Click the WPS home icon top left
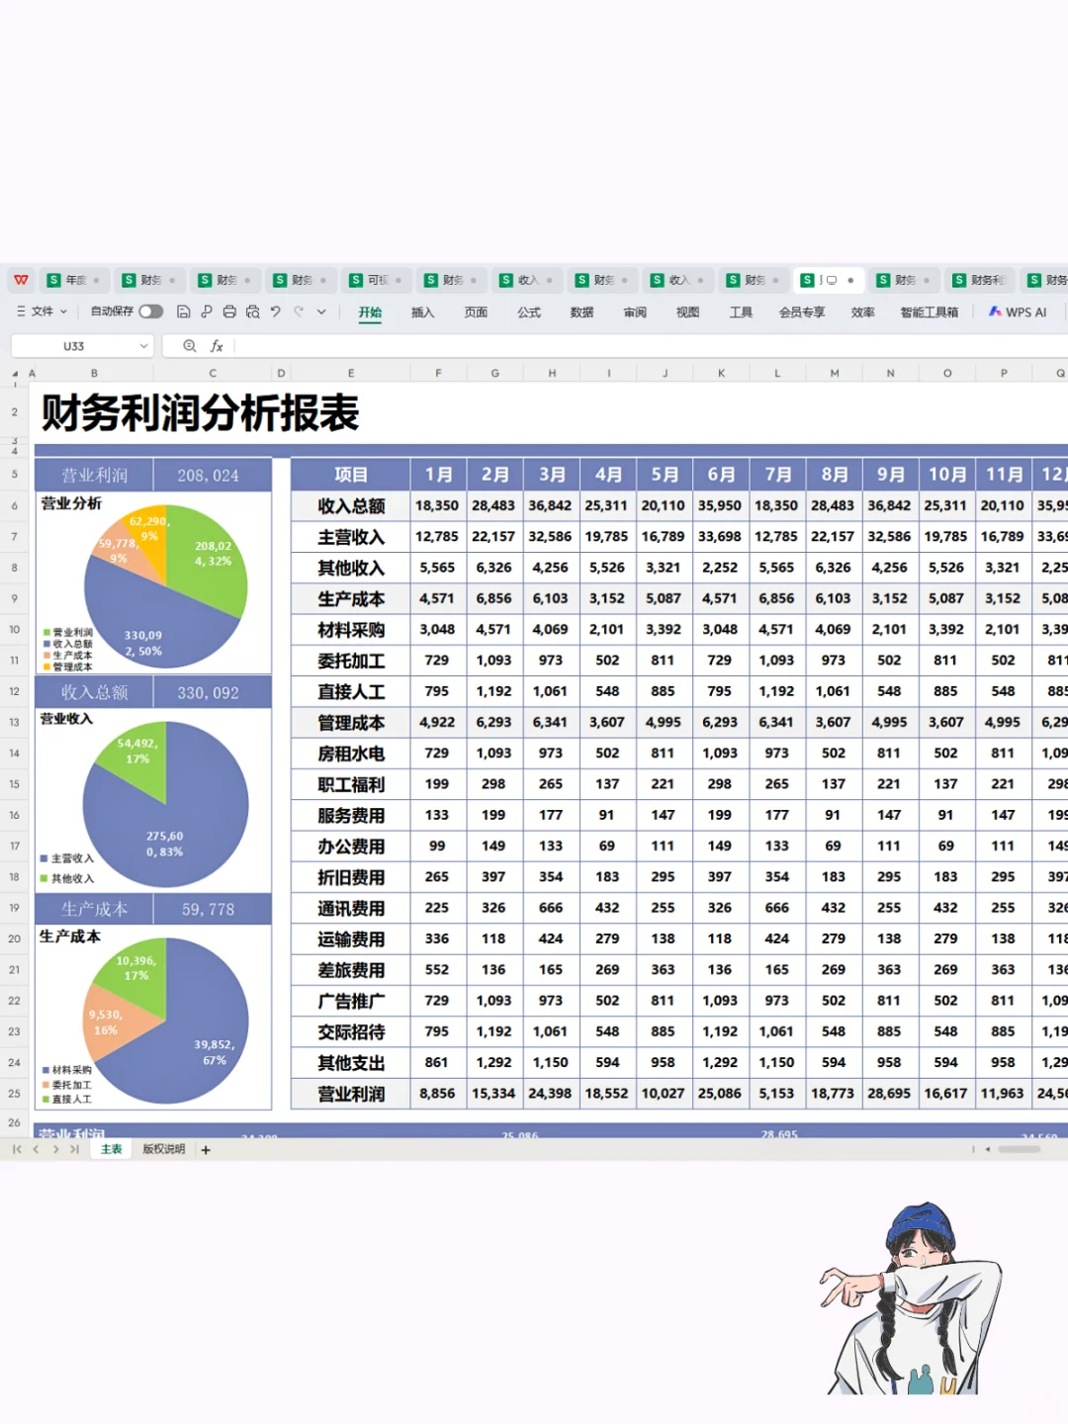 (21, 280)
